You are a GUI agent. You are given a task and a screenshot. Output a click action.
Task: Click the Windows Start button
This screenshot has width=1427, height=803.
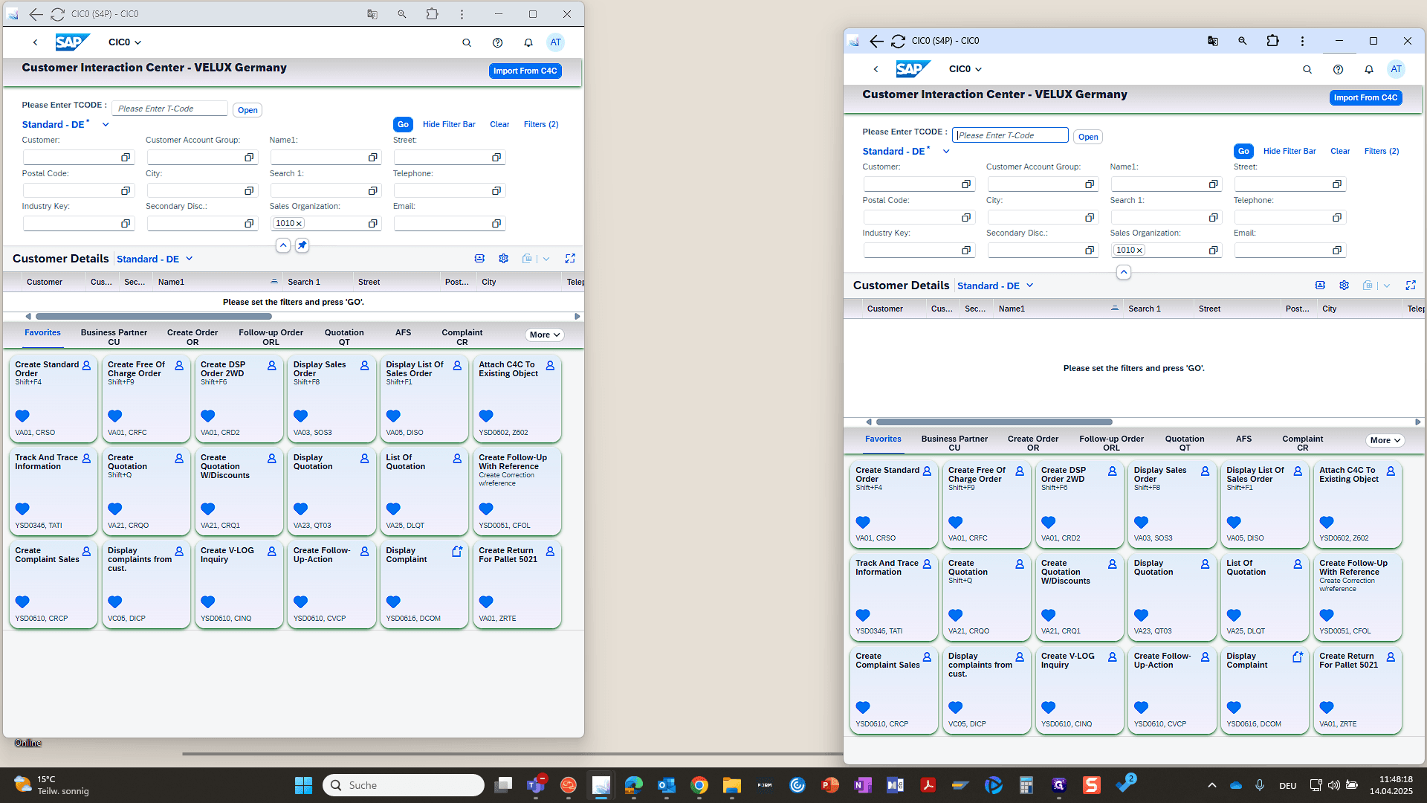[303, 785]
